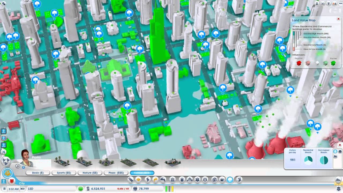
Task: Open the Waste disposal trash icon
Action: coord(182,179)
